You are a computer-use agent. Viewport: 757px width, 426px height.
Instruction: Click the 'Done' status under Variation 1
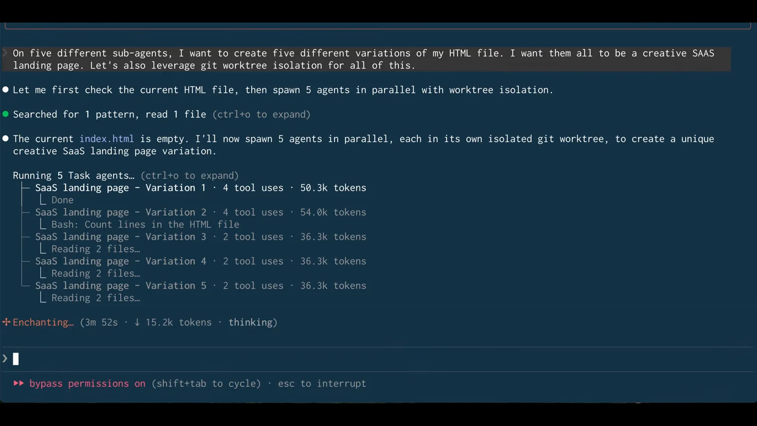[x=62, y=200]
